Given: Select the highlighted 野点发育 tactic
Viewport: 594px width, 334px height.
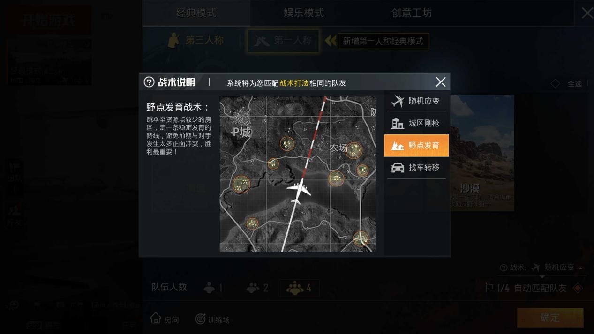Looking at the screenshot, I should click(416, 145).
